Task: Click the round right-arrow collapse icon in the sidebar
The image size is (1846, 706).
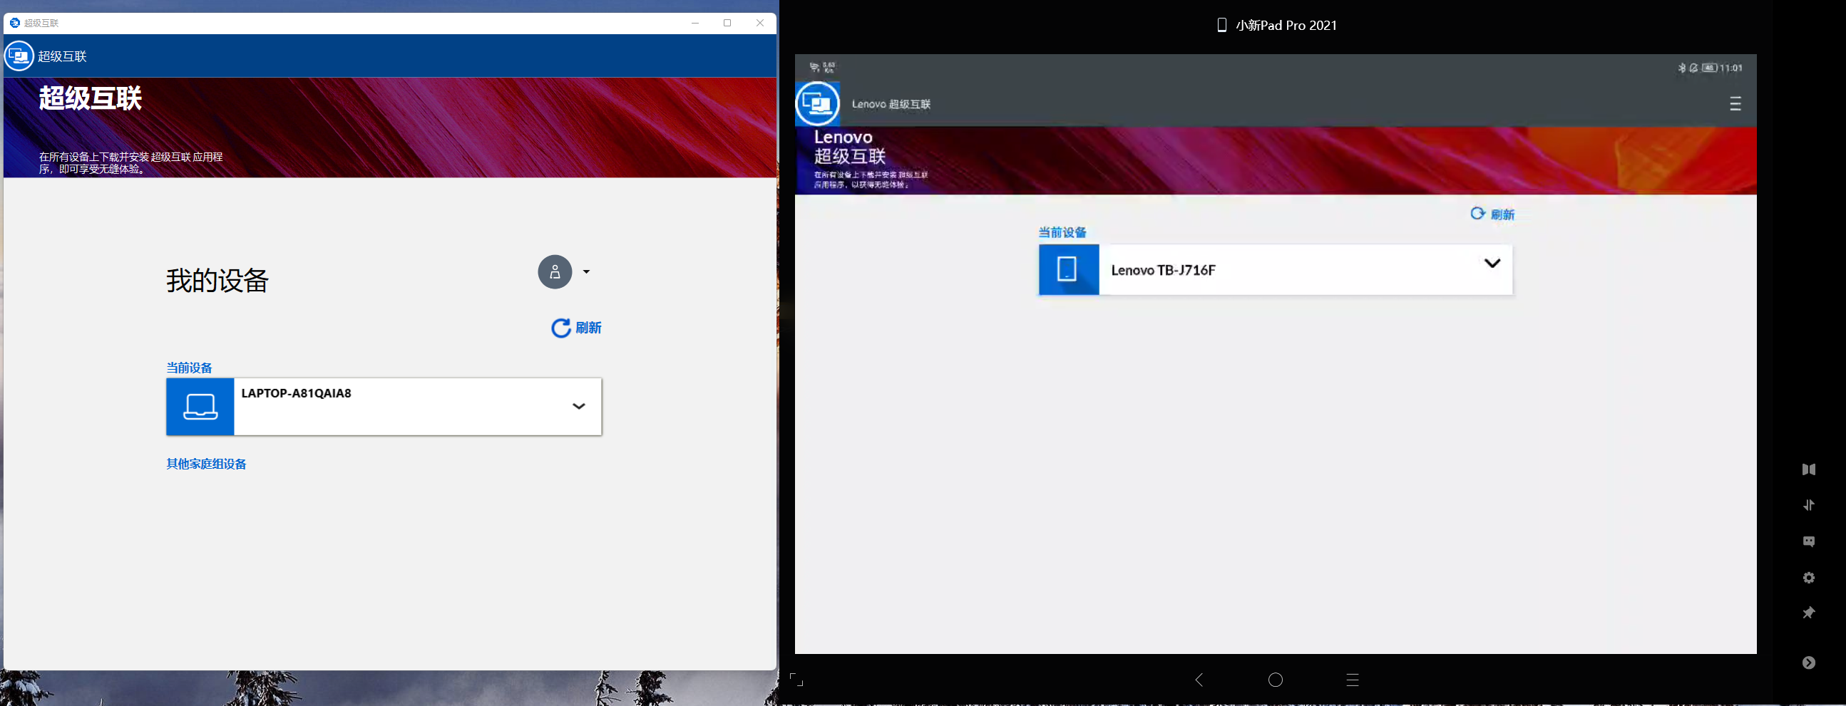Action: pyautogui.click(x=1809, y=663)
